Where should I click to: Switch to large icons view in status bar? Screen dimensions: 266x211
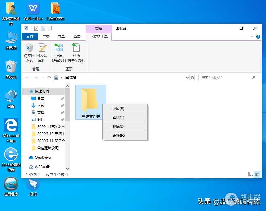pyautogui.click(x=257, y=174)
